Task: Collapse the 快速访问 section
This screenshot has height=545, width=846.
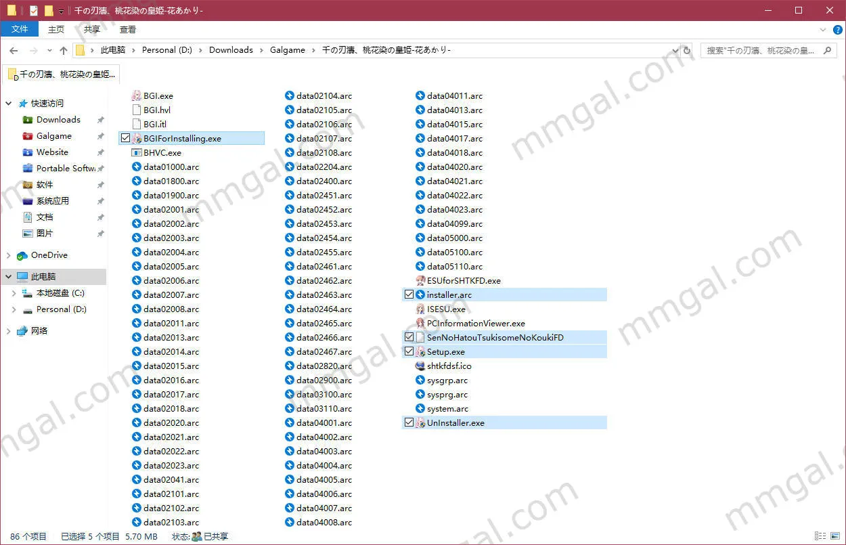Action: (9, 104)
